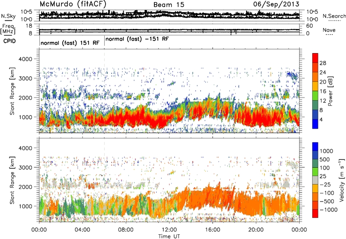This screenshot has width=346, height=239.
Task: Click the 'Freq. [MHz]' axis label
Action: [x=8, y=29]
